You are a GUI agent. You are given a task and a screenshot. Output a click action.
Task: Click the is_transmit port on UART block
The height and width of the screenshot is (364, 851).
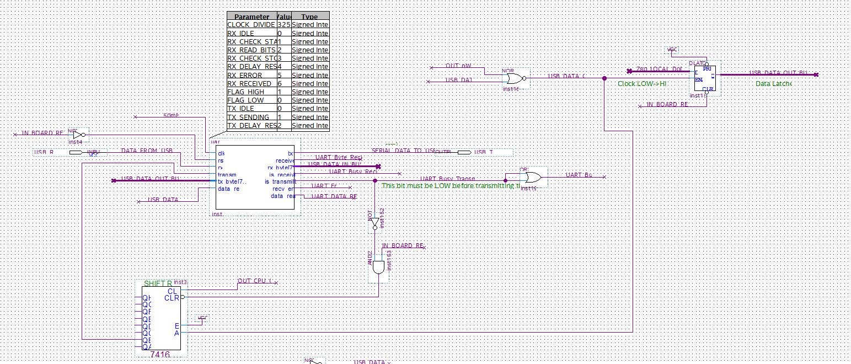280,181
